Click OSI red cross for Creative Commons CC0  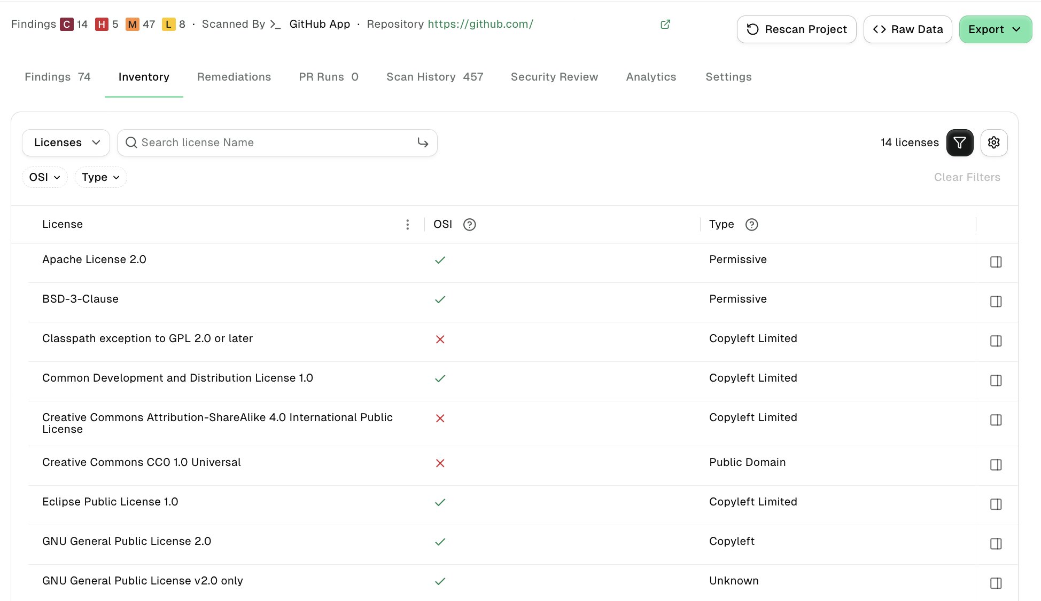point(440,463)
